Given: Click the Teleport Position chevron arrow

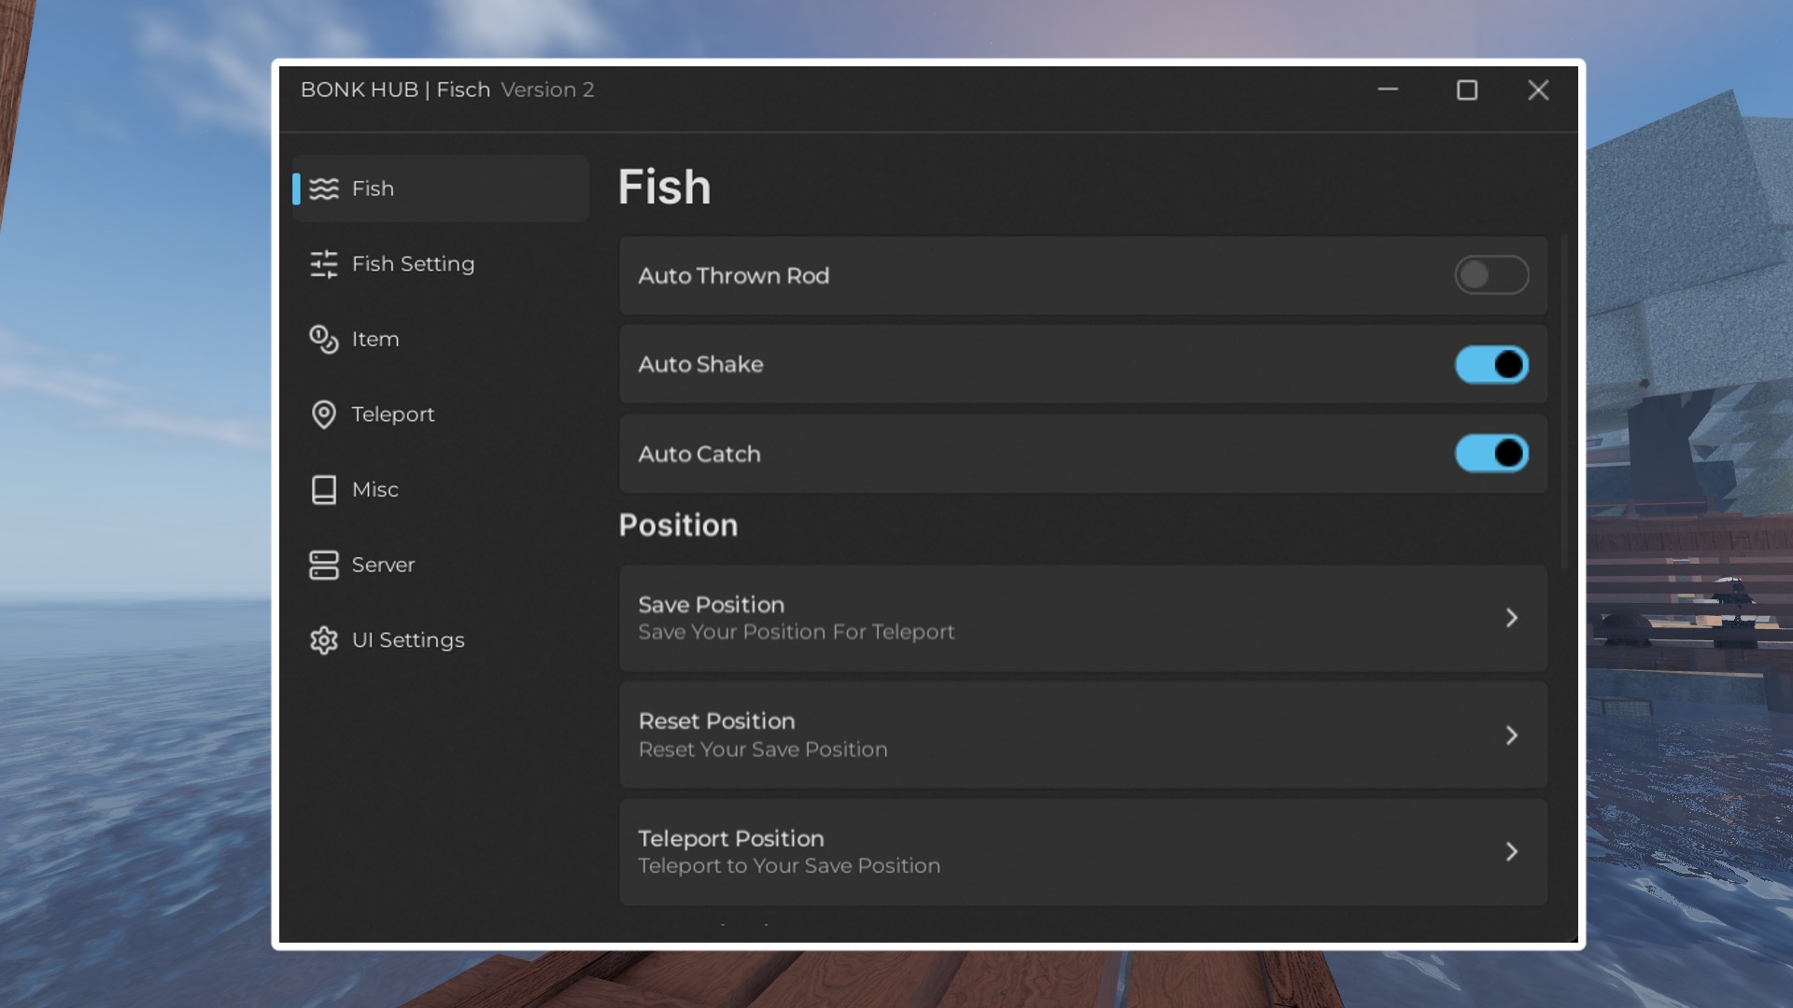Looking at the screenshot, I should [x=1511, y=851].
